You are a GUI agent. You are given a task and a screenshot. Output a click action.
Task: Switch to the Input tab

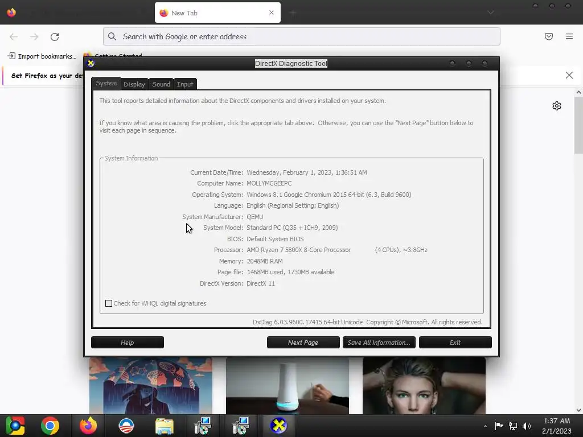185,84
